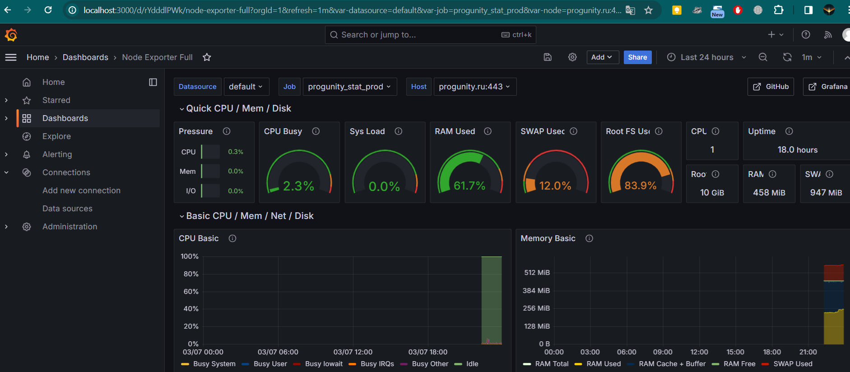The width and height of the screenshot is (850, 372).
Task: Click the RAM Used yellow legend swatch
Action: tap(578, 364)
